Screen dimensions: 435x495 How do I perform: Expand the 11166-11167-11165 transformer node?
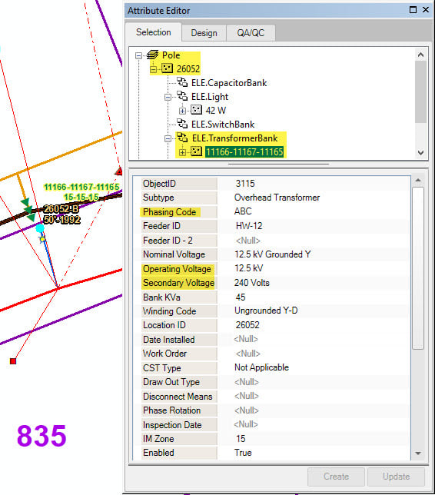pos(182,152)
